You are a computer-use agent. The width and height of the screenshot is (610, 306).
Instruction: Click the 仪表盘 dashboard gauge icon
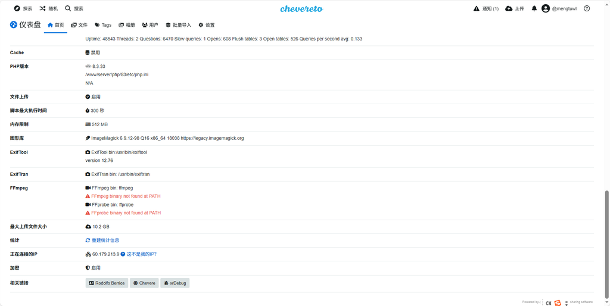coord(14,25)
